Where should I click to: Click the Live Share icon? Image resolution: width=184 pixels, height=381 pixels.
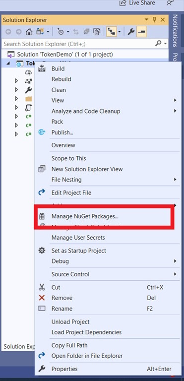click(x=123, y=3)
